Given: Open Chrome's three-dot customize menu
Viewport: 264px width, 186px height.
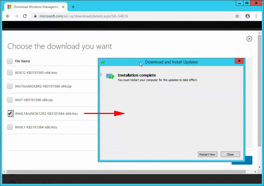Looking at the screenshot, I should coord(256,16).
